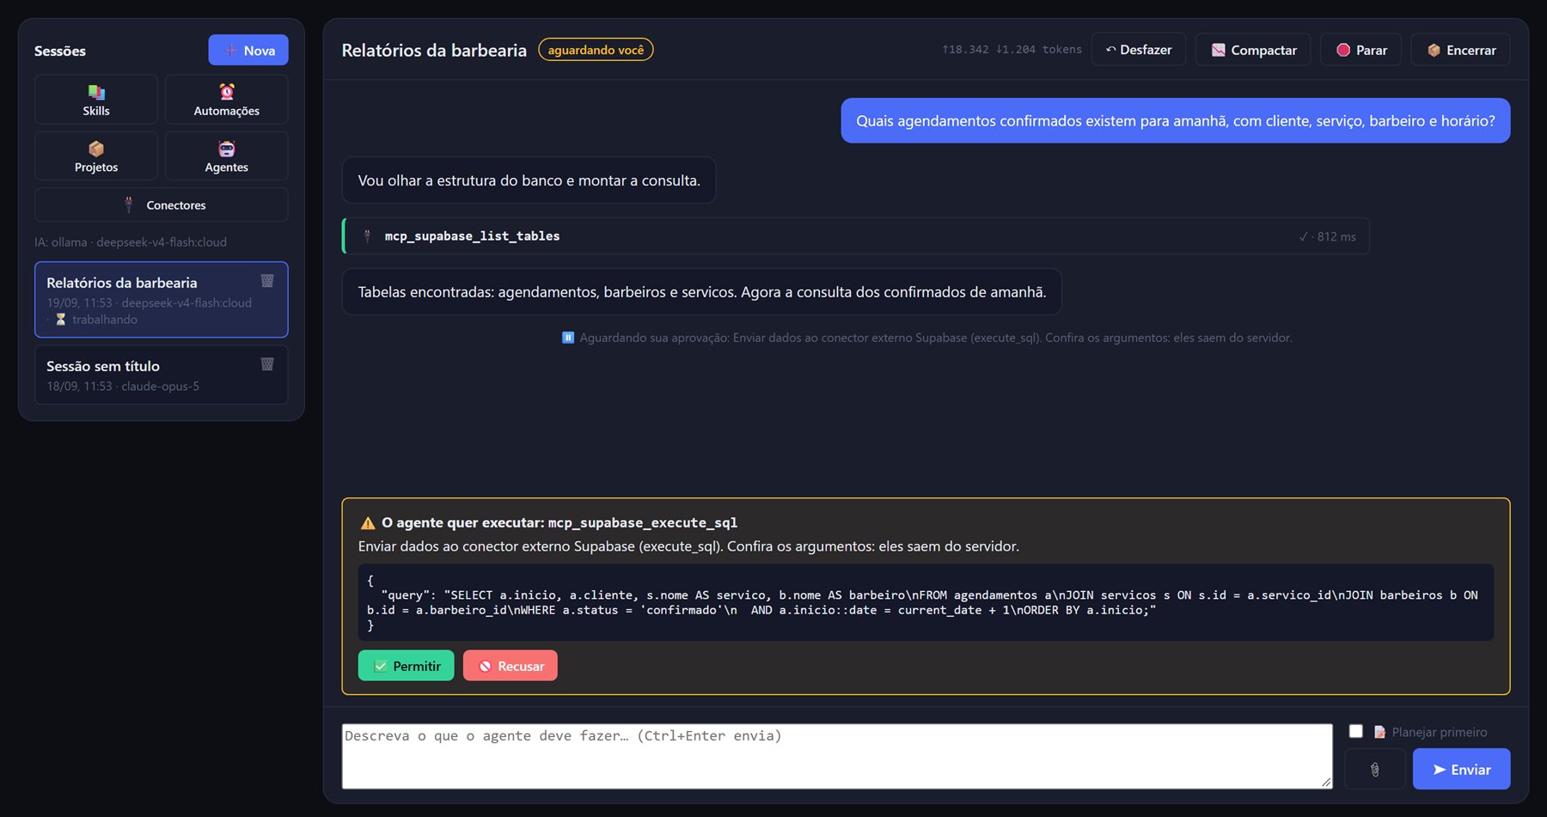
Task: Click the plug icon beside mcp_supabase_list_tables
Action: (x=367, y=236)
